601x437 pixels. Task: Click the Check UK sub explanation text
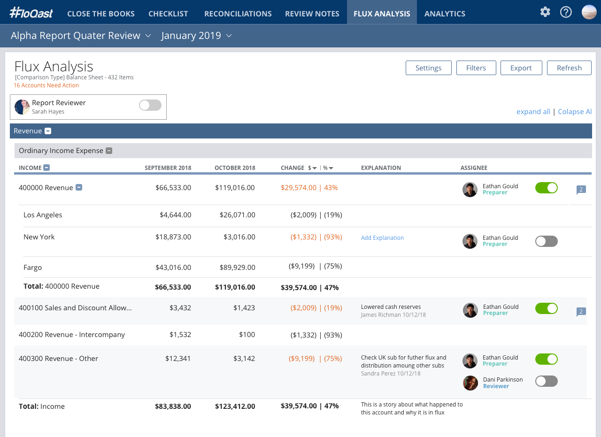(x=404, y=361)
